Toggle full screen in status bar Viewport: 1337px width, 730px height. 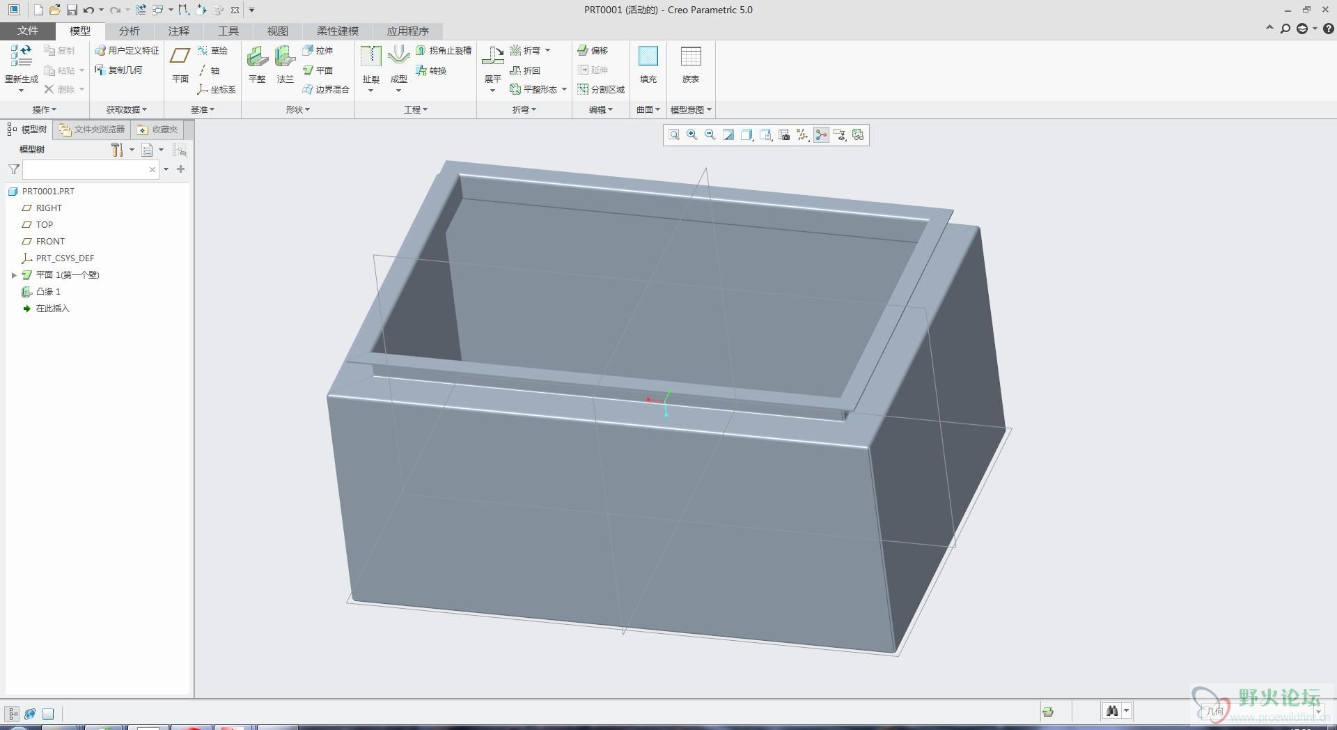pos(48,713)
